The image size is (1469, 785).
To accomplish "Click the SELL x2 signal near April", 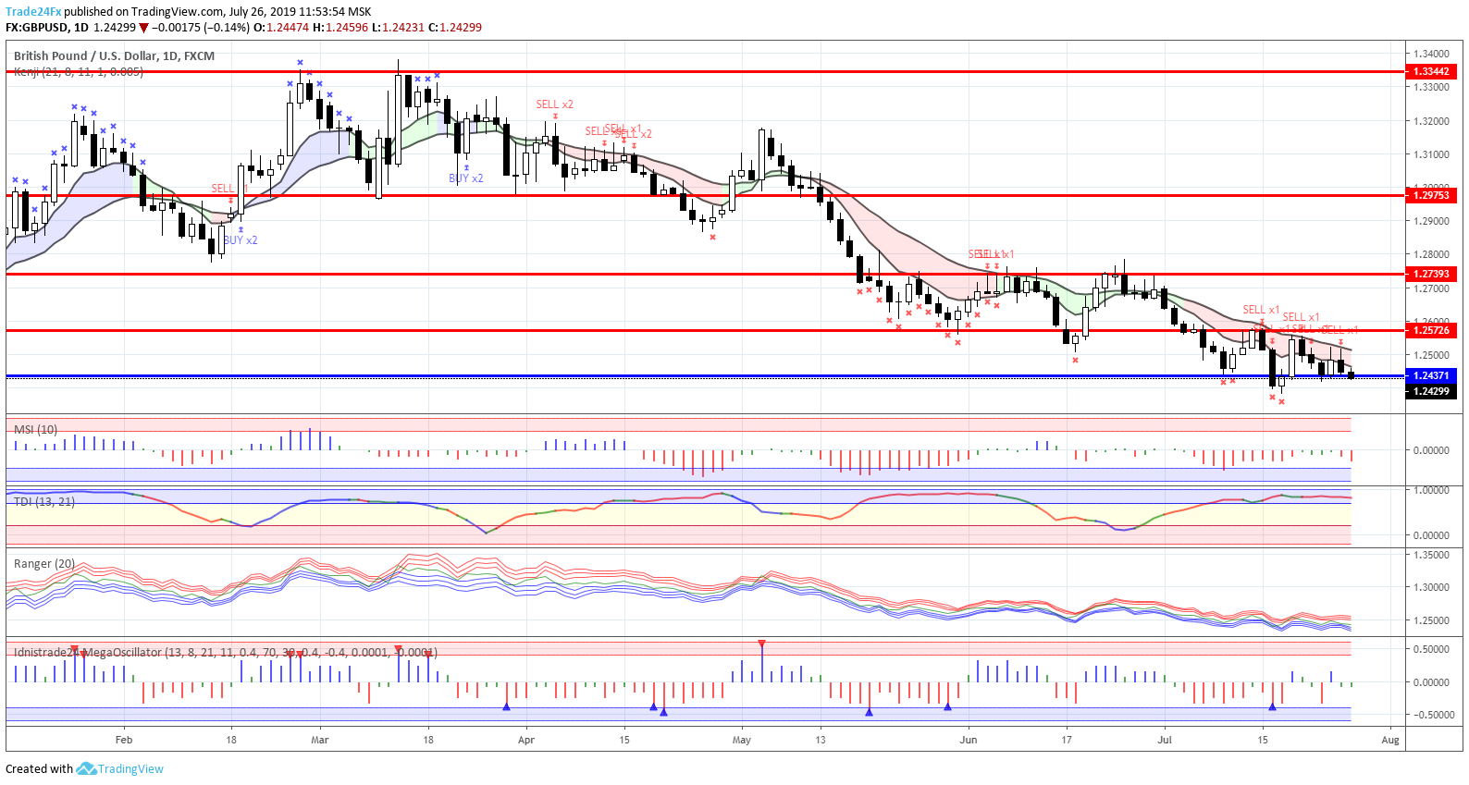I will (555, 104).
